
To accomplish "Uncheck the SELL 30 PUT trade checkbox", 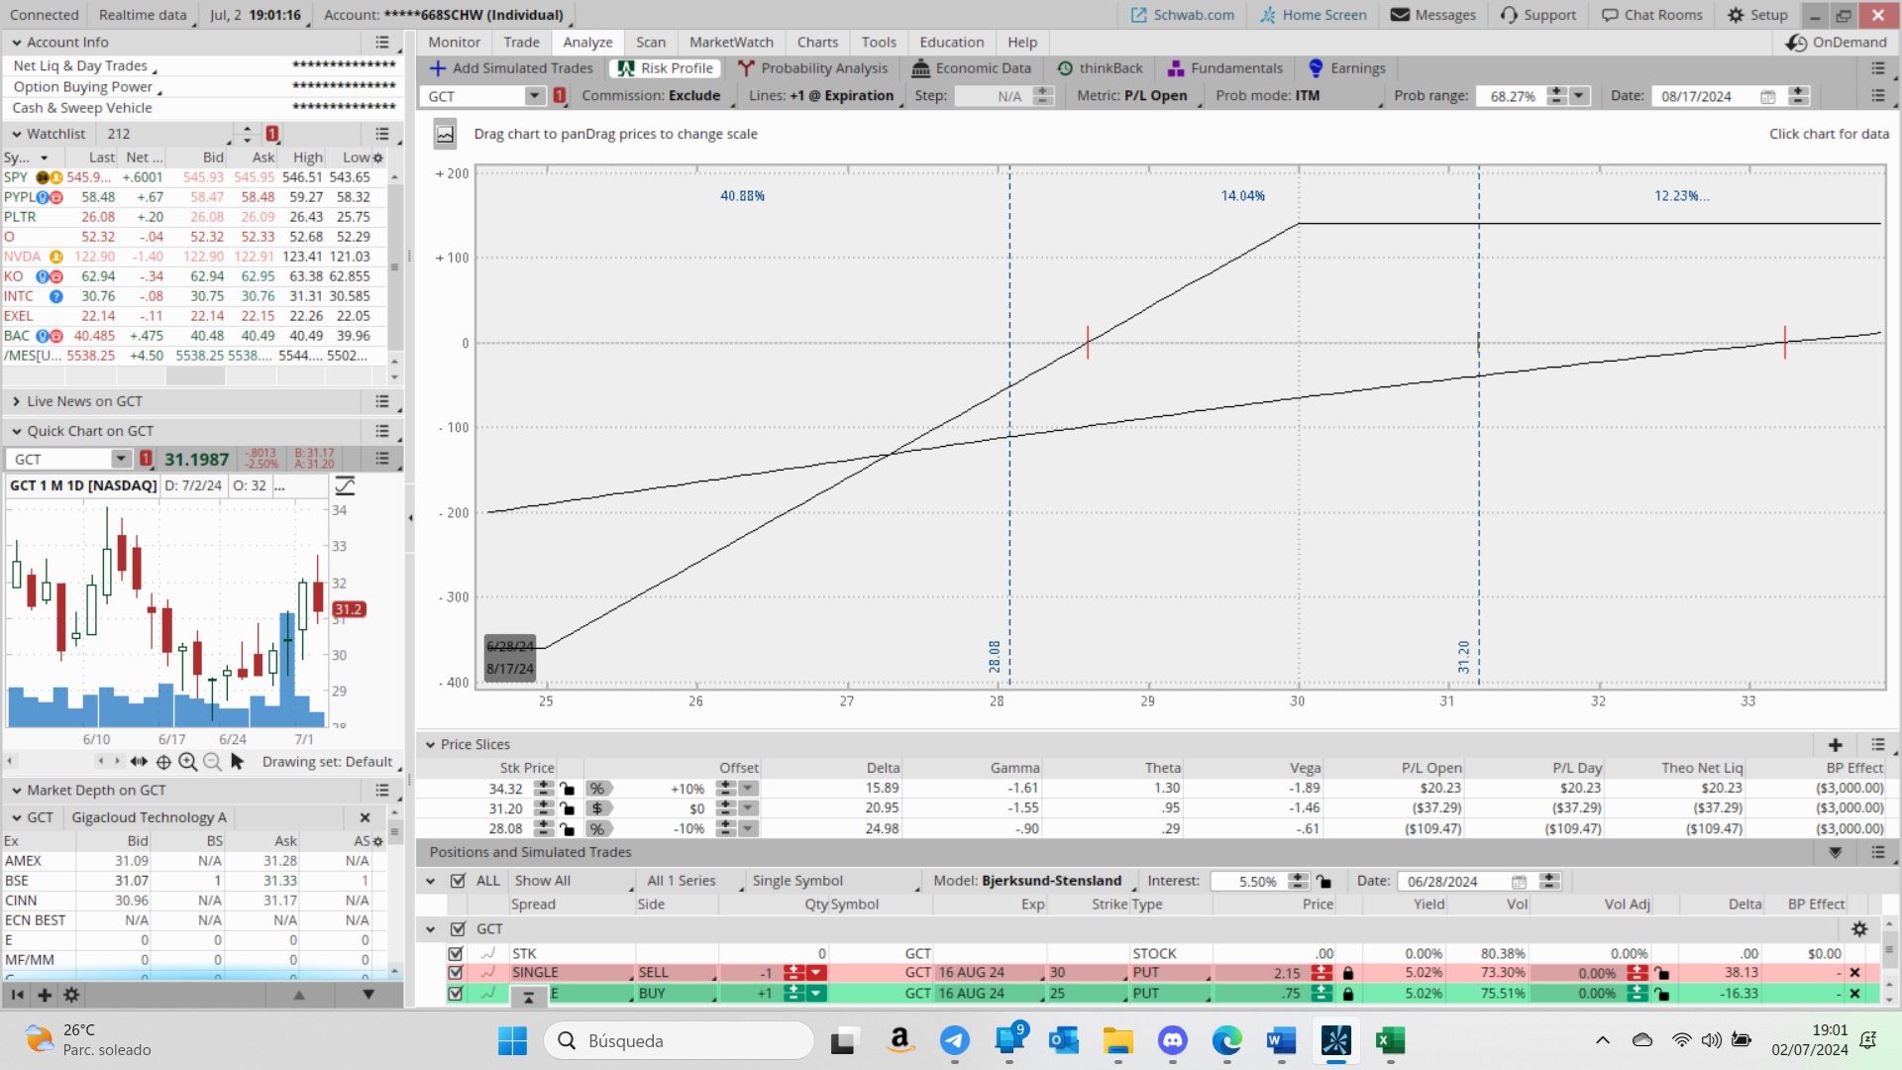I will [x=456, y=973].
